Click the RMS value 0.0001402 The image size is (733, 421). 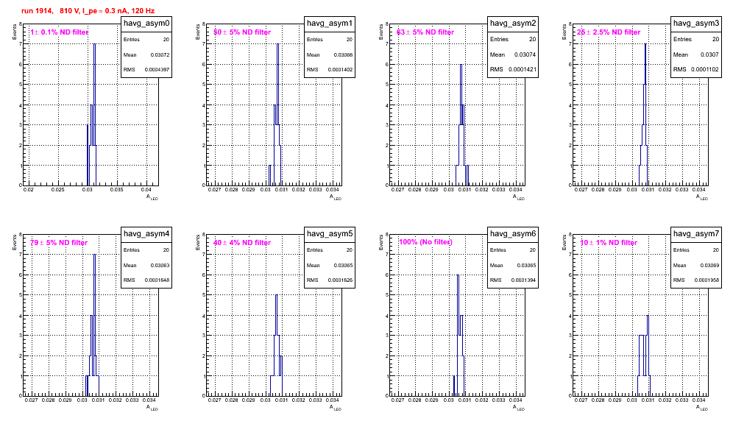click(x=340, y=70)
